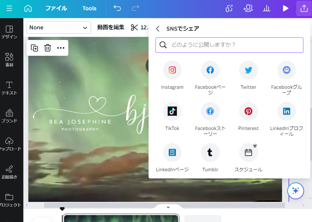
Task: Duplicate the page with the copy-plus icon
Action: tap(34, 48)
